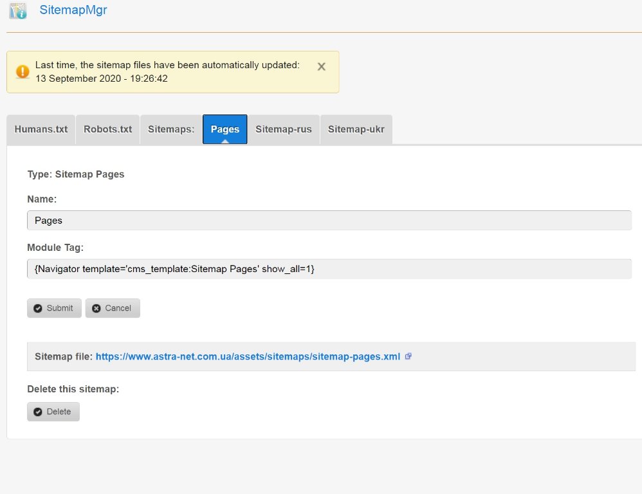Dismiss the sitemap updated notification
The image size is (642, 494).
point(322,66)
